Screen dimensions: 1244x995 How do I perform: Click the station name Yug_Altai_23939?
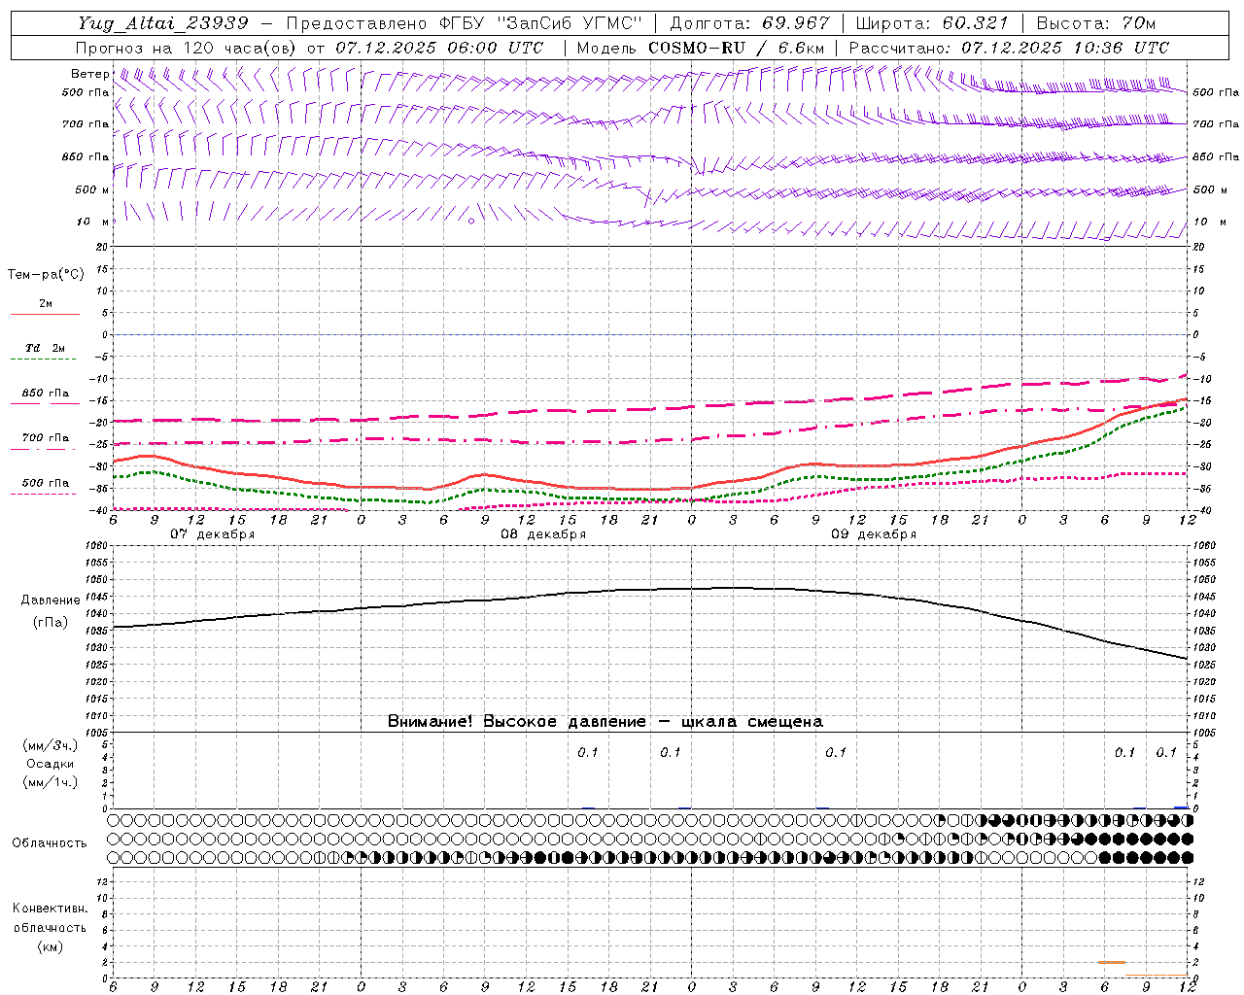click(163, 23)
